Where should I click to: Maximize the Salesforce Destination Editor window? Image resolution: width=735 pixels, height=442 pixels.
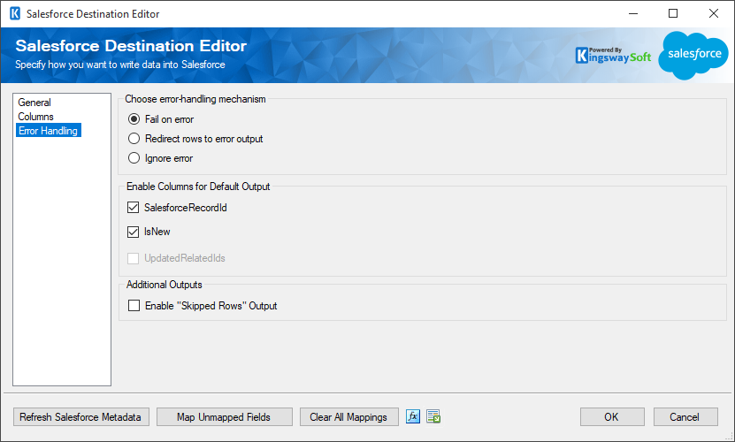[x=673, y=13]
